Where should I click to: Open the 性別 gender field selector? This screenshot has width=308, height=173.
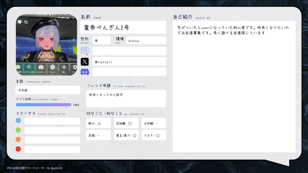102,40
